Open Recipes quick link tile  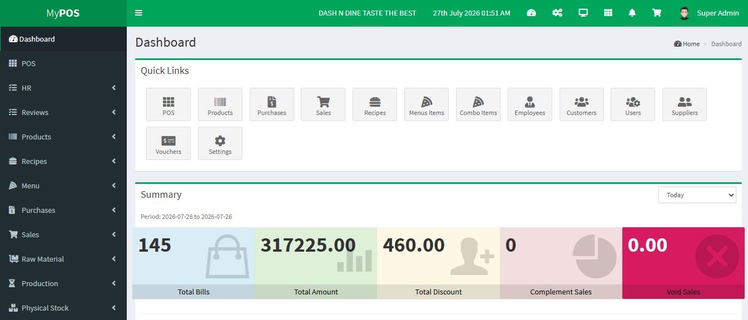click(x=375, y=104)
